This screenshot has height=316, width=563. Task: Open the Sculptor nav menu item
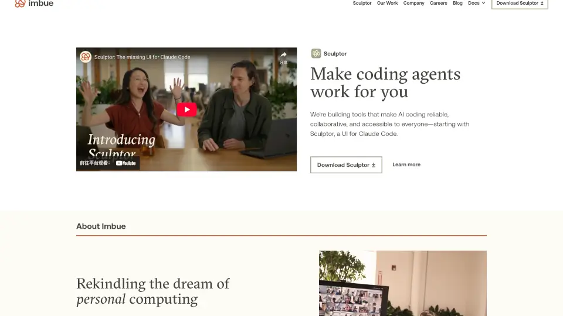(x=362, y=4)
